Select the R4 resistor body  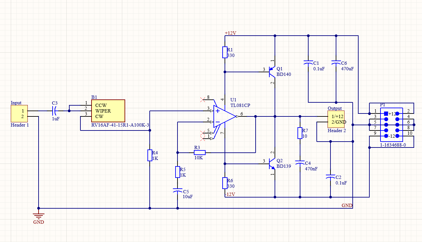click(x=150, y=155)
